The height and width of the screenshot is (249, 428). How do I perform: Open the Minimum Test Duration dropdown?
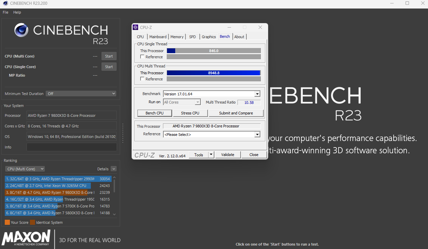[81, 94]
